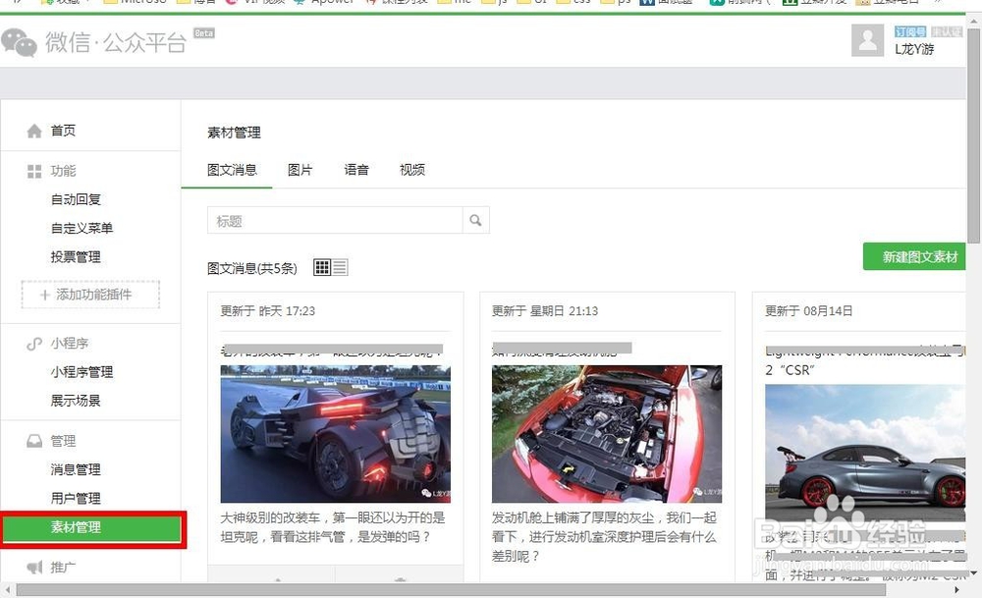
Task: Select the 首页 home icon in sidebar
Action: (x=34, y=130)
